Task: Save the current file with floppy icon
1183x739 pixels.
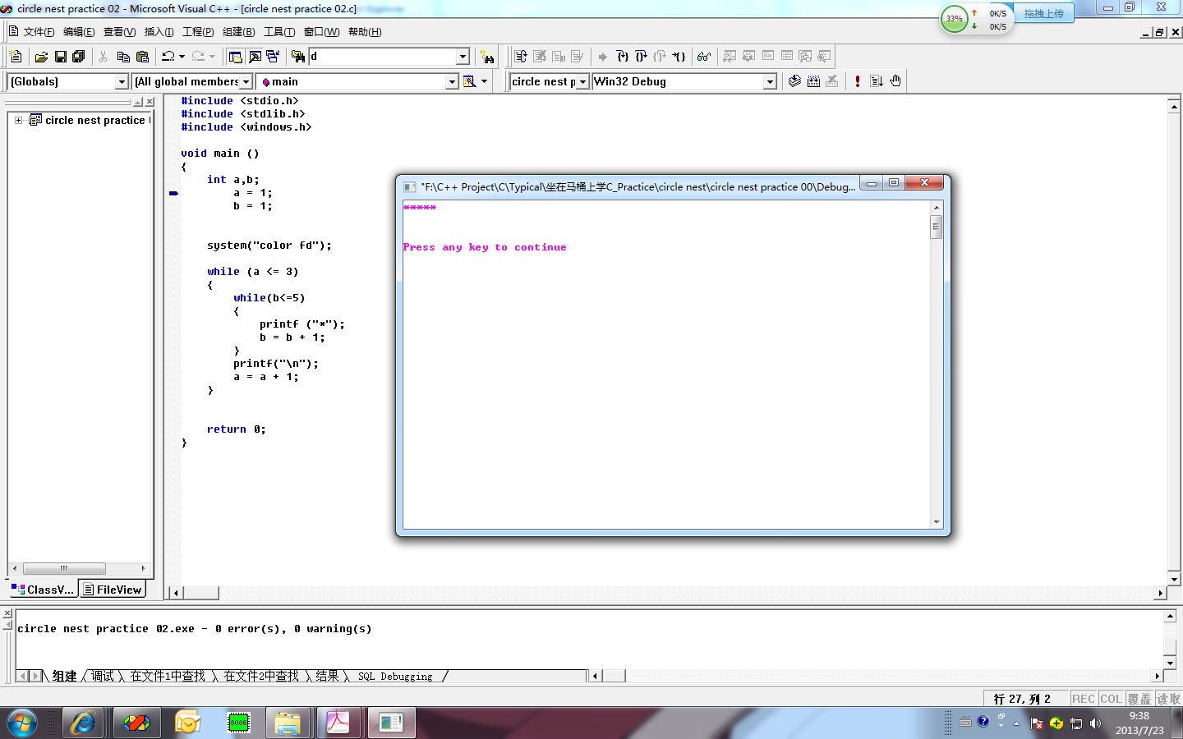Action: click(60, 57)
